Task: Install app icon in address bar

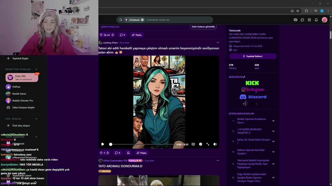Action: [292, 11]
